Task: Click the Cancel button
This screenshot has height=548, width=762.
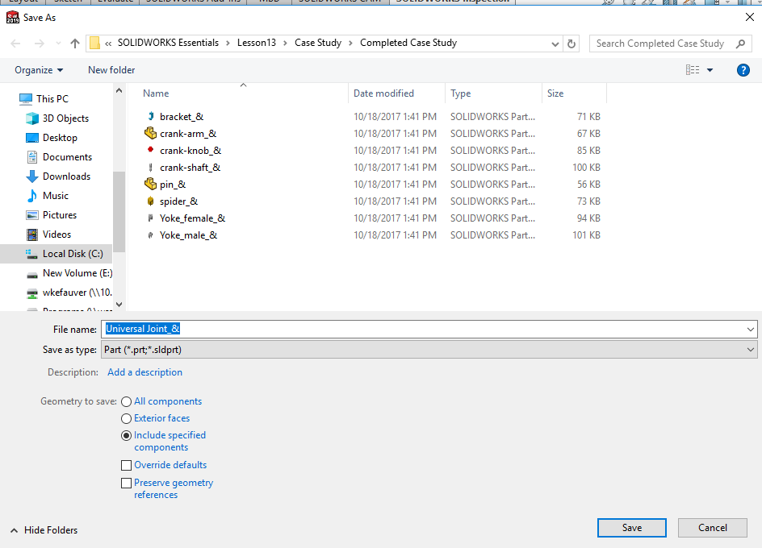Action: click(713, 528)
